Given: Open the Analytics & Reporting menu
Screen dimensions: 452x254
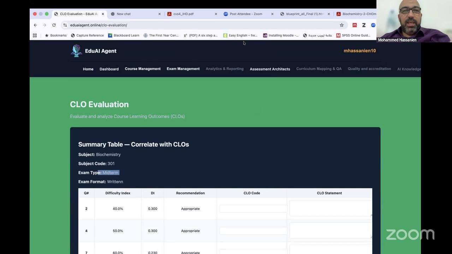Looking at the screenshot, I should pyautogui.click(x=225, y=69).
